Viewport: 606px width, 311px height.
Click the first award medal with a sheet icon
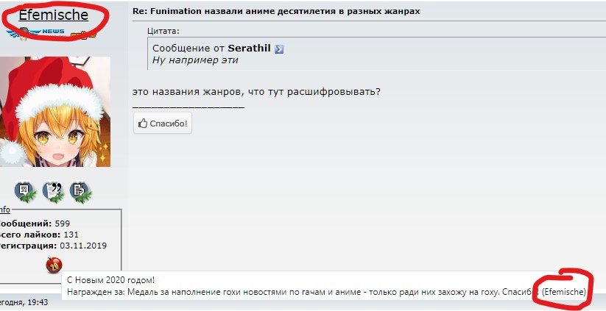point(25,191)
